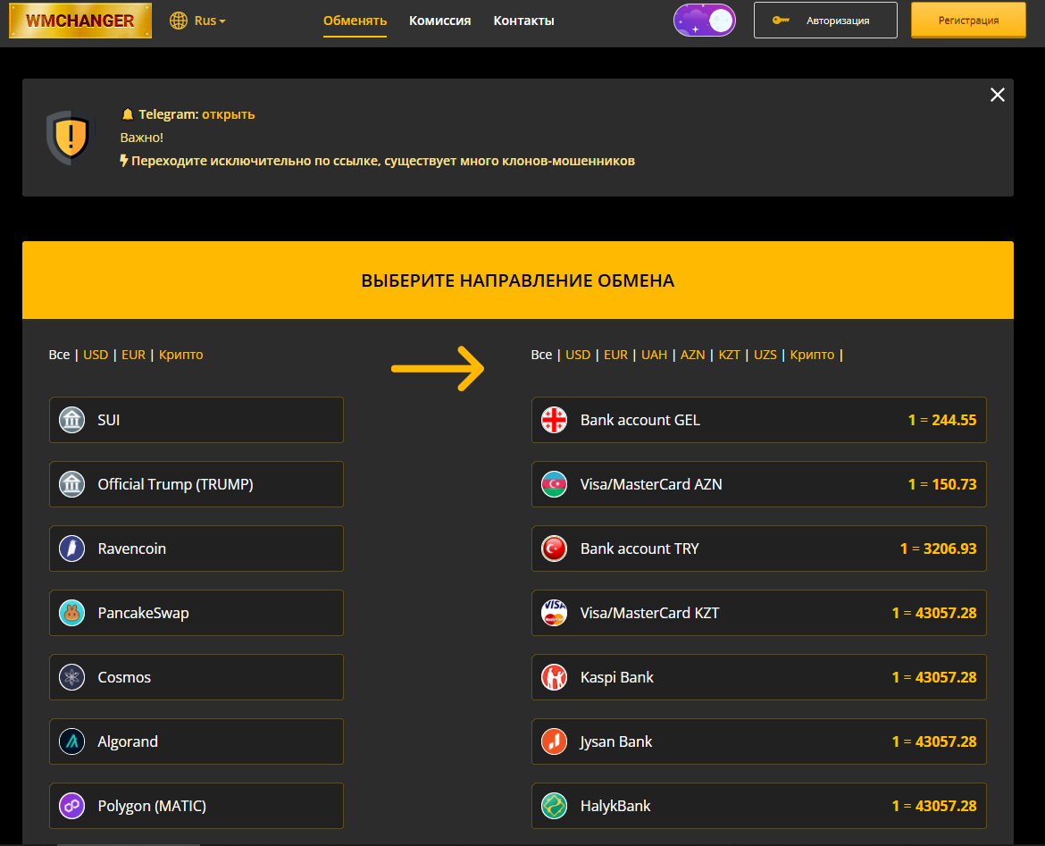Click the Turkish flag icon
The image size is (1045, 846).
[x=554, y=549]
